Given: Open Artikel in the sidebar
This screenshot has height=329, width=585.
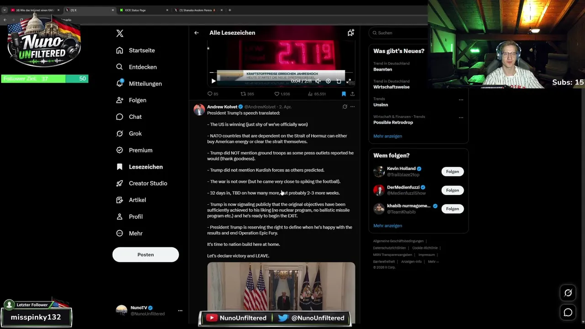Looking at the screenshot, I should point(131,200).
